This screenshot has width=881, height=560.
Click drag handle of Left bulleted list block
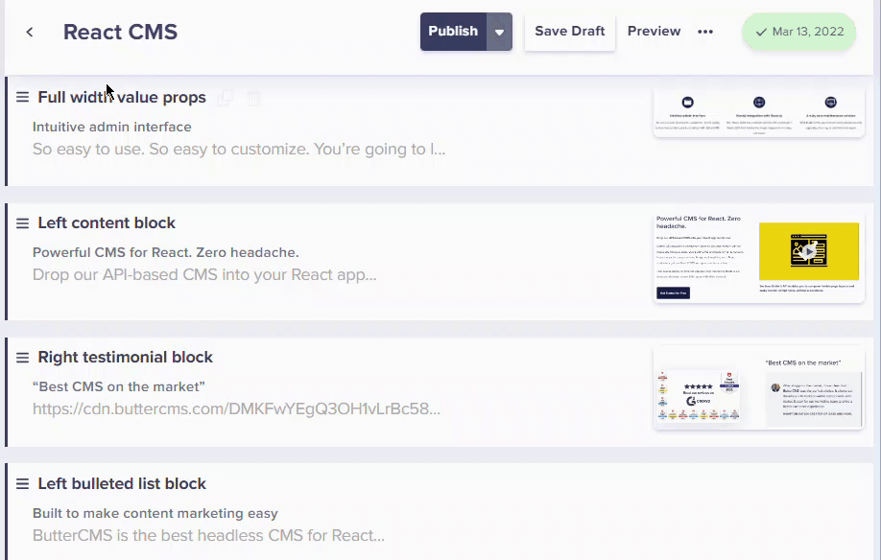[22, 483]
